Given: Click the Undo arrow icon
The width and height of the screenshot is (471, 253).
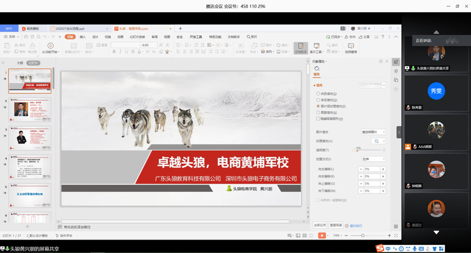Looking at the screenshot, I should point(45,37).
